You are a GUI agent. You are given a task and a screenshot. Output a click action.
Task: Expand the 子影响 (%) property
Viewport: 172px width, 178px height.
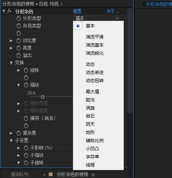[x=18, y=148]
